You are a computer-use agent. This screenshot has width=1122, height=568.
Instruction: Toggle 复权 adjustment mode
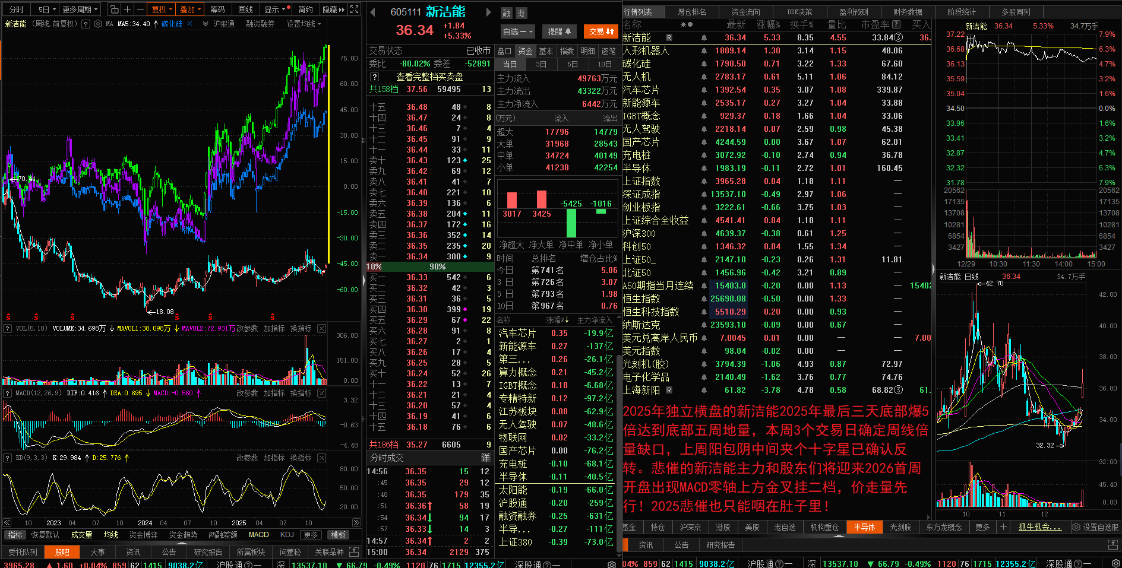(162, 9)
